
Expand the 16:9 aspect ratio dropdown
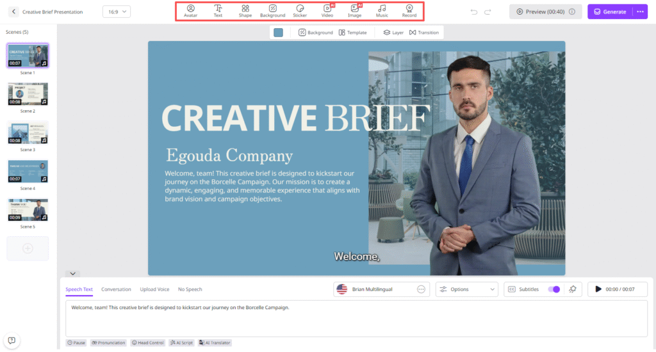pyautogui.click(x=117, y=12)
